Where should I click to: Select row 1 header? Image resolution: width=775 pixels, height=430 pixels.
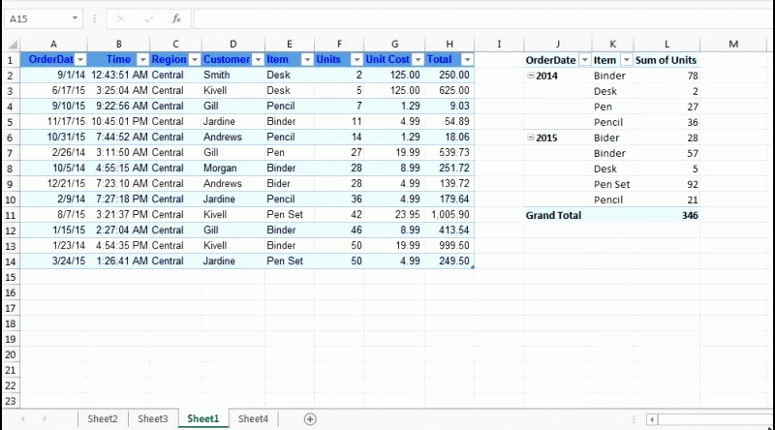tap(11, 60)
